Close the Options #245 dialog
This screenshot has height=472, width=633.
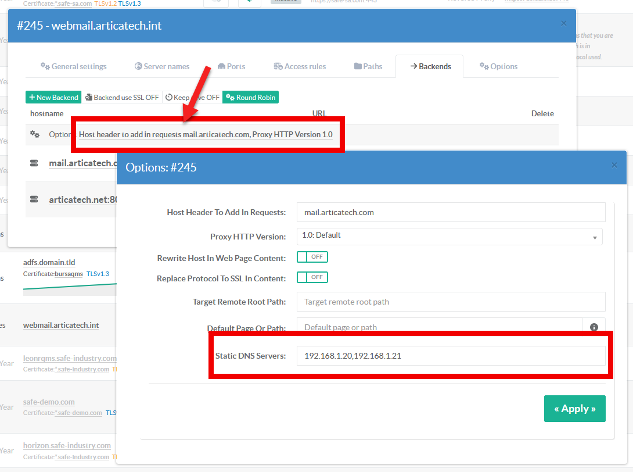(614, 166)
